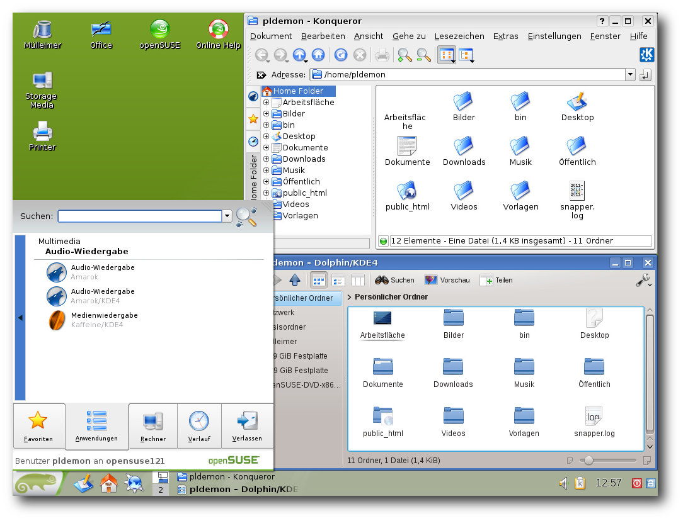Go back using the menu's left arrow strip
Image resolution: width=683 pixels, height=521 pixels.
pos(20,318)
